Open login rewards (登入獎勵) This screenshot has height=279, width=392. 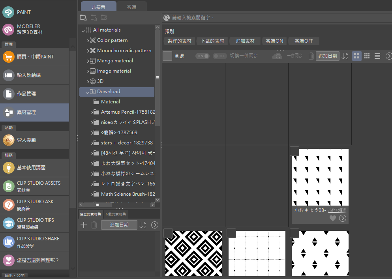tap(34, 140)
